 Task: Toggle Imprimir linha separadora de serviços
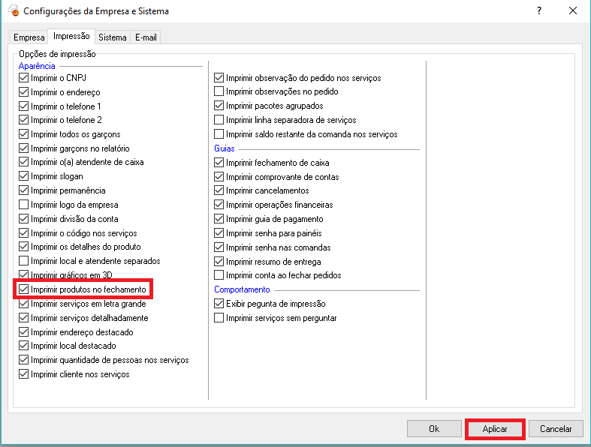click(219, 120)
